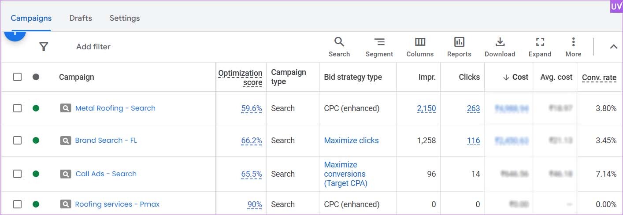Check the Metal Roofing - Search row checkbox

click(17, 108)
